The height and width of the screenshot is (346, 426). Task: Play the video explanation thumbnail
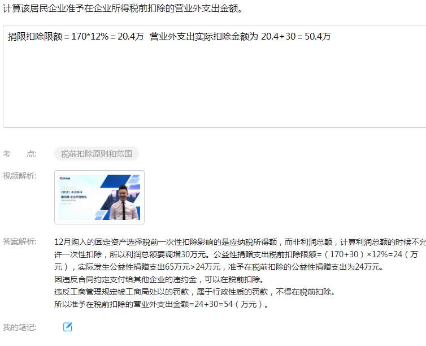click(x=99, y=197)
